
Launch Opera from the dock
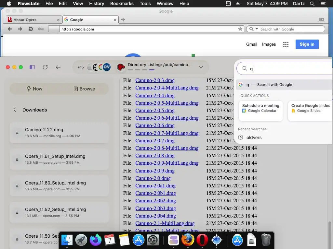click(x=202, y=240)
